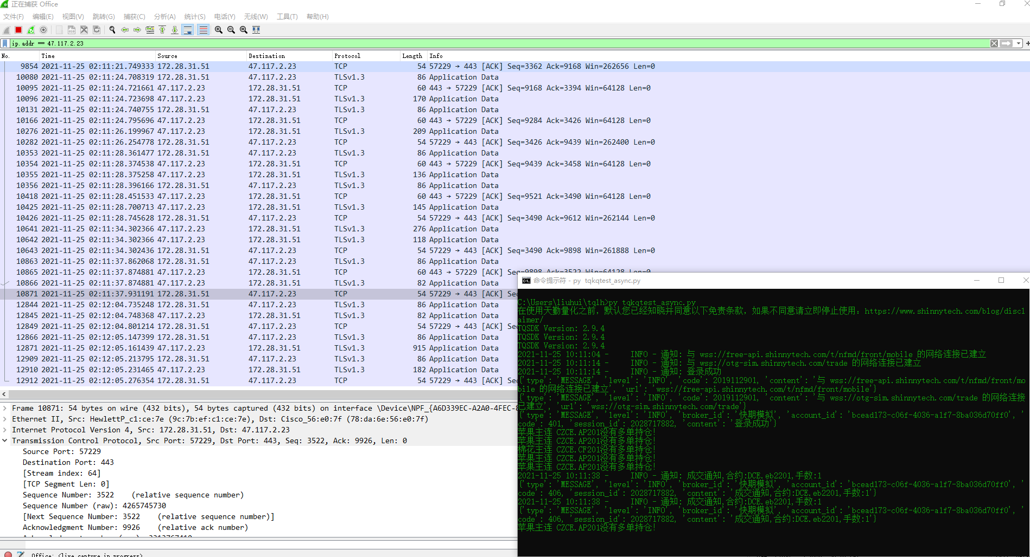Screen dimensions: 1030x557
Task: Toggle packet list colorization
Action: [x=204, y=30]
